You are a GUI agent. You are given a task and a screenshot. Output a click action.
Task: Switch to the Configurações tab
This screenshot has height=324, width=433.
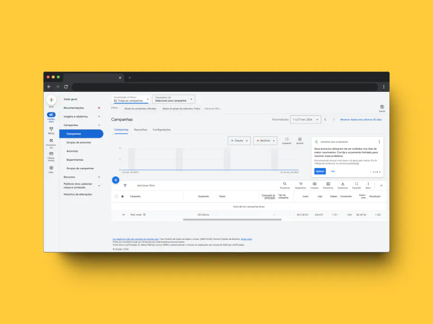coord(161,130)
